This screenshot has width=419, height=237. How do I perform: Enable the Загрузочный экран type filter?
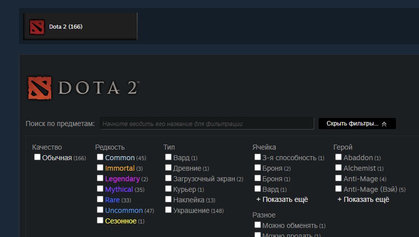(x=169, y=179)
